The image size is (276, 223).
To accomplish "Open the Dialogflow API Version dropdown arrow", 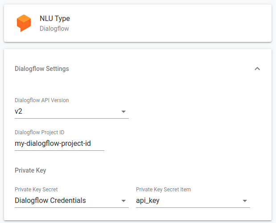I will point(124,111).
